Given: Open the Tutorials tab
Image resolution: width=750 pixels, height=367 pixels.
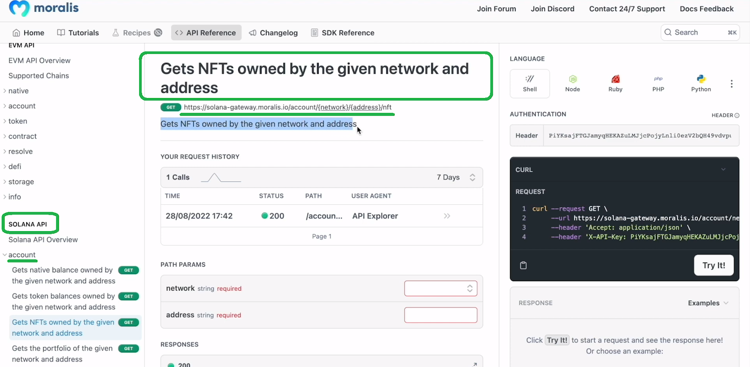Looking at the screenshot, I should (78, 33).
